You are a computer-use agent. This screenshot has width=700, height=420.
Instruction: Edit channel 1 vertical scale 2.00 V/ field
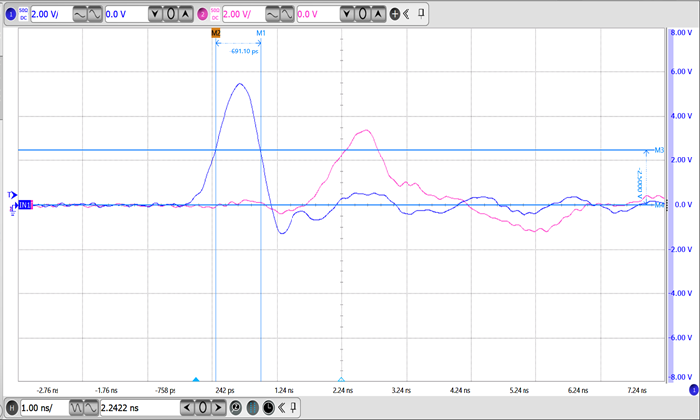51,14
